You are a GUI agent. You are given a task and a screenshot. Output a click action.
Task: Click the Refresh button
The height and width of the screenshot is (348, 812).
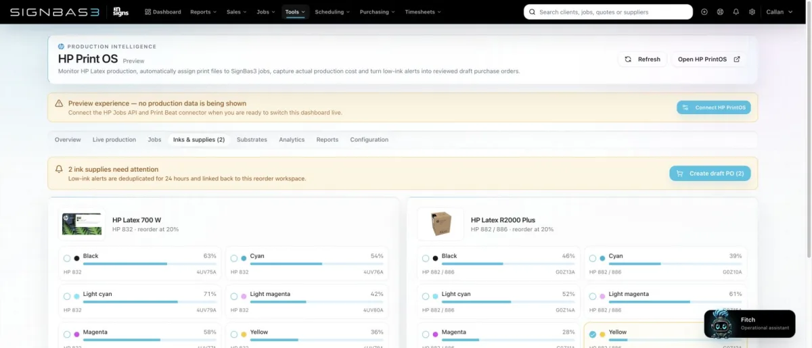[x=642, y=59]
